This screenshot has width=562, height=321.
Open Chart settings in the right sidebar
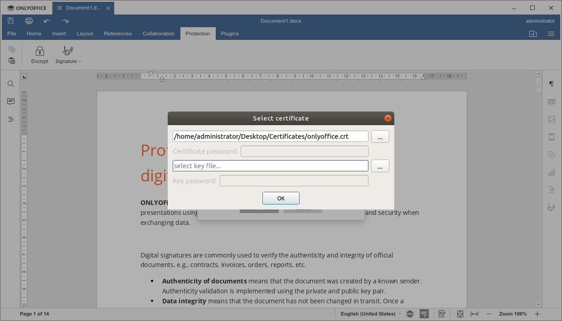click(x=551, y=172)
